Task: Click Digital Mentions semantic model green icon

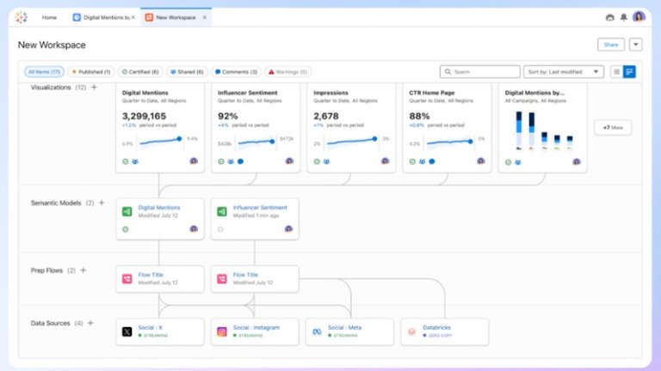Action: [127, 211]
